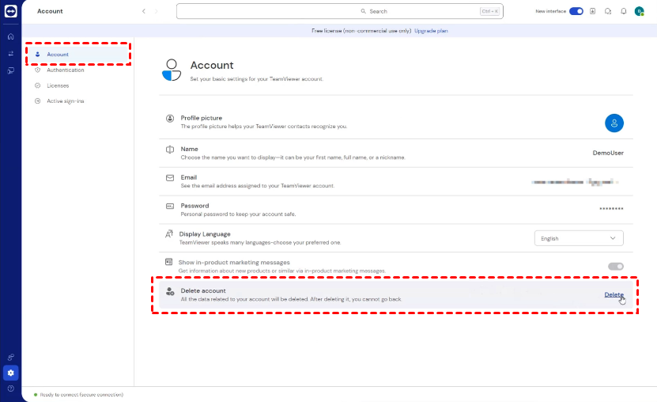Click the Upgrade plan link

(431, 31)
